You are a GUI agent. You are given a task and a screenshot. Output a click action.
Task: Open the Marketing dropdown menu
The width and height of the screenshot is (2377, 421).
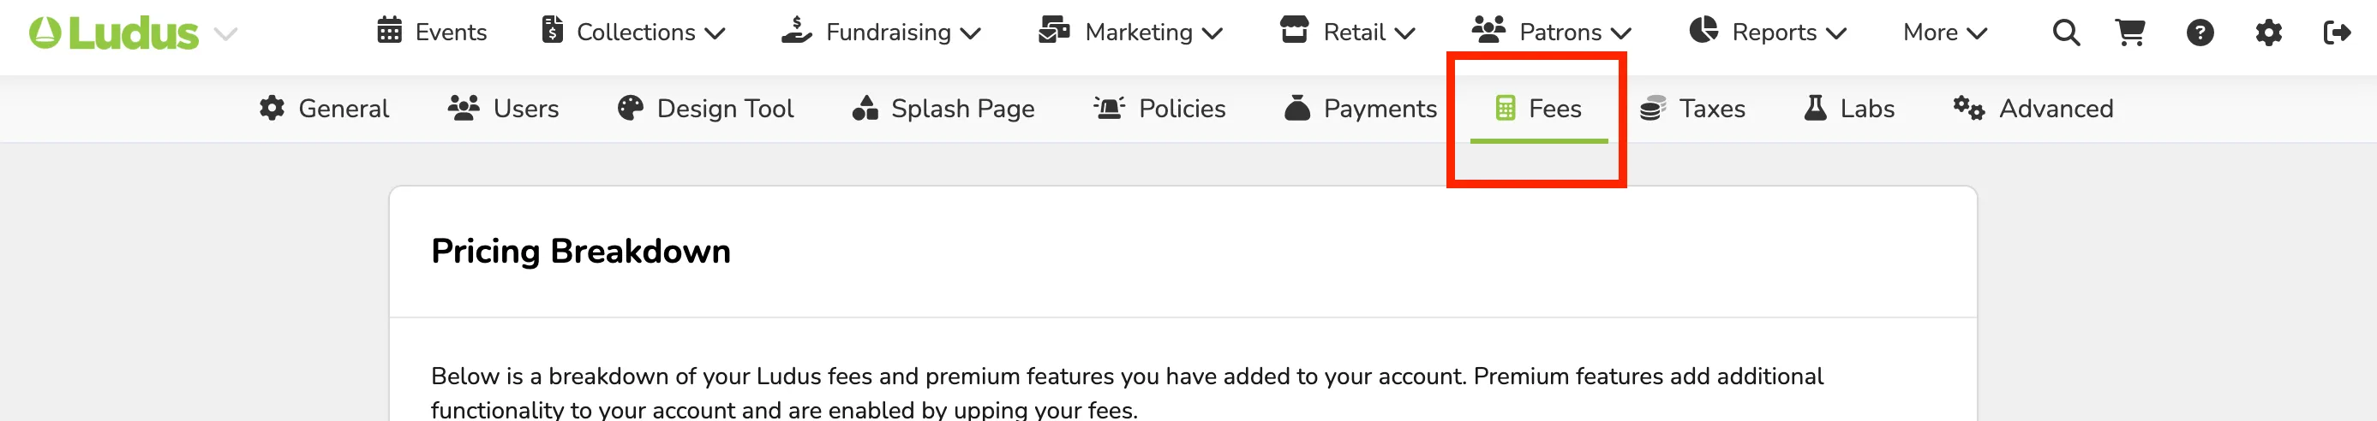(x=1130, y=33)
